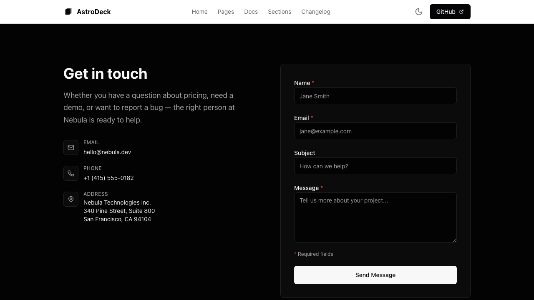
Task: Select the Subject text field
Action: 375,166
